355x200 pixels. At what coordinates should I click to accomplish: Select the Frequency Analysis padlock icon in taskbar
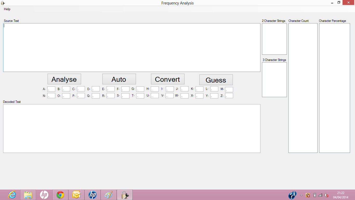click(x=124, y=195)
